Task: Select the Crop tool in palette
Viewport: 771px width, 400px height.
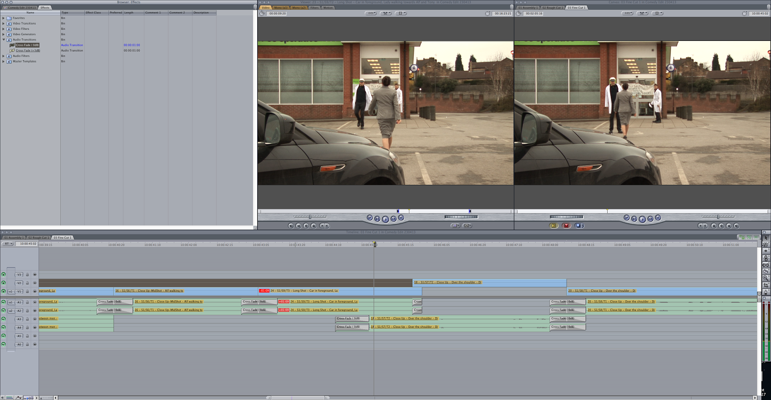Action: pyautogui.click(x=766, y=285)
